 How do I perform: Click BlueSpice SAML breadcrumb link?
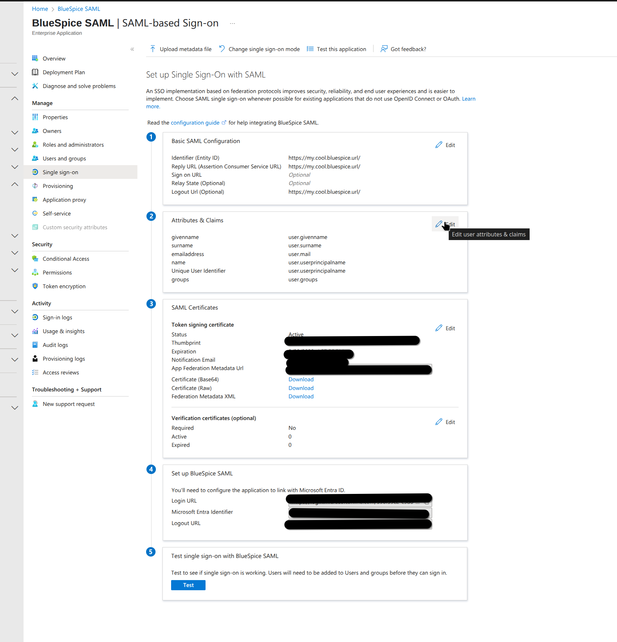coord(79,9)
